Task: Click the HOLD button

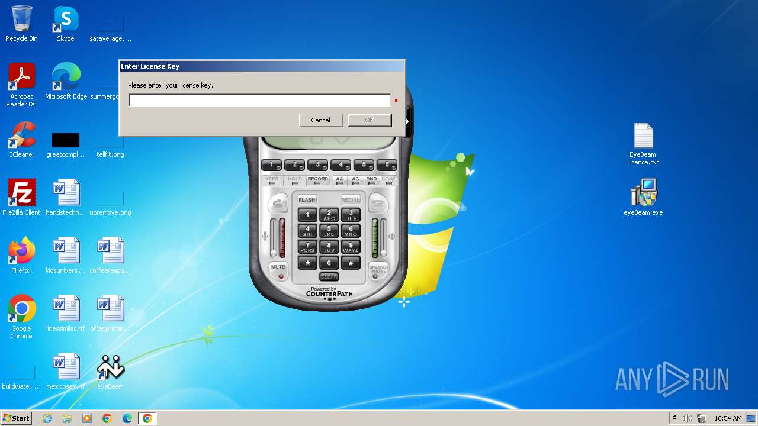Action: coord(294,180)
